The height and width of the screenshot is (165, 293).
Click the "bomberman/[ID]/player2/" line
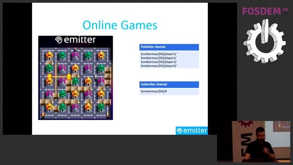click(x=158, y=58)
